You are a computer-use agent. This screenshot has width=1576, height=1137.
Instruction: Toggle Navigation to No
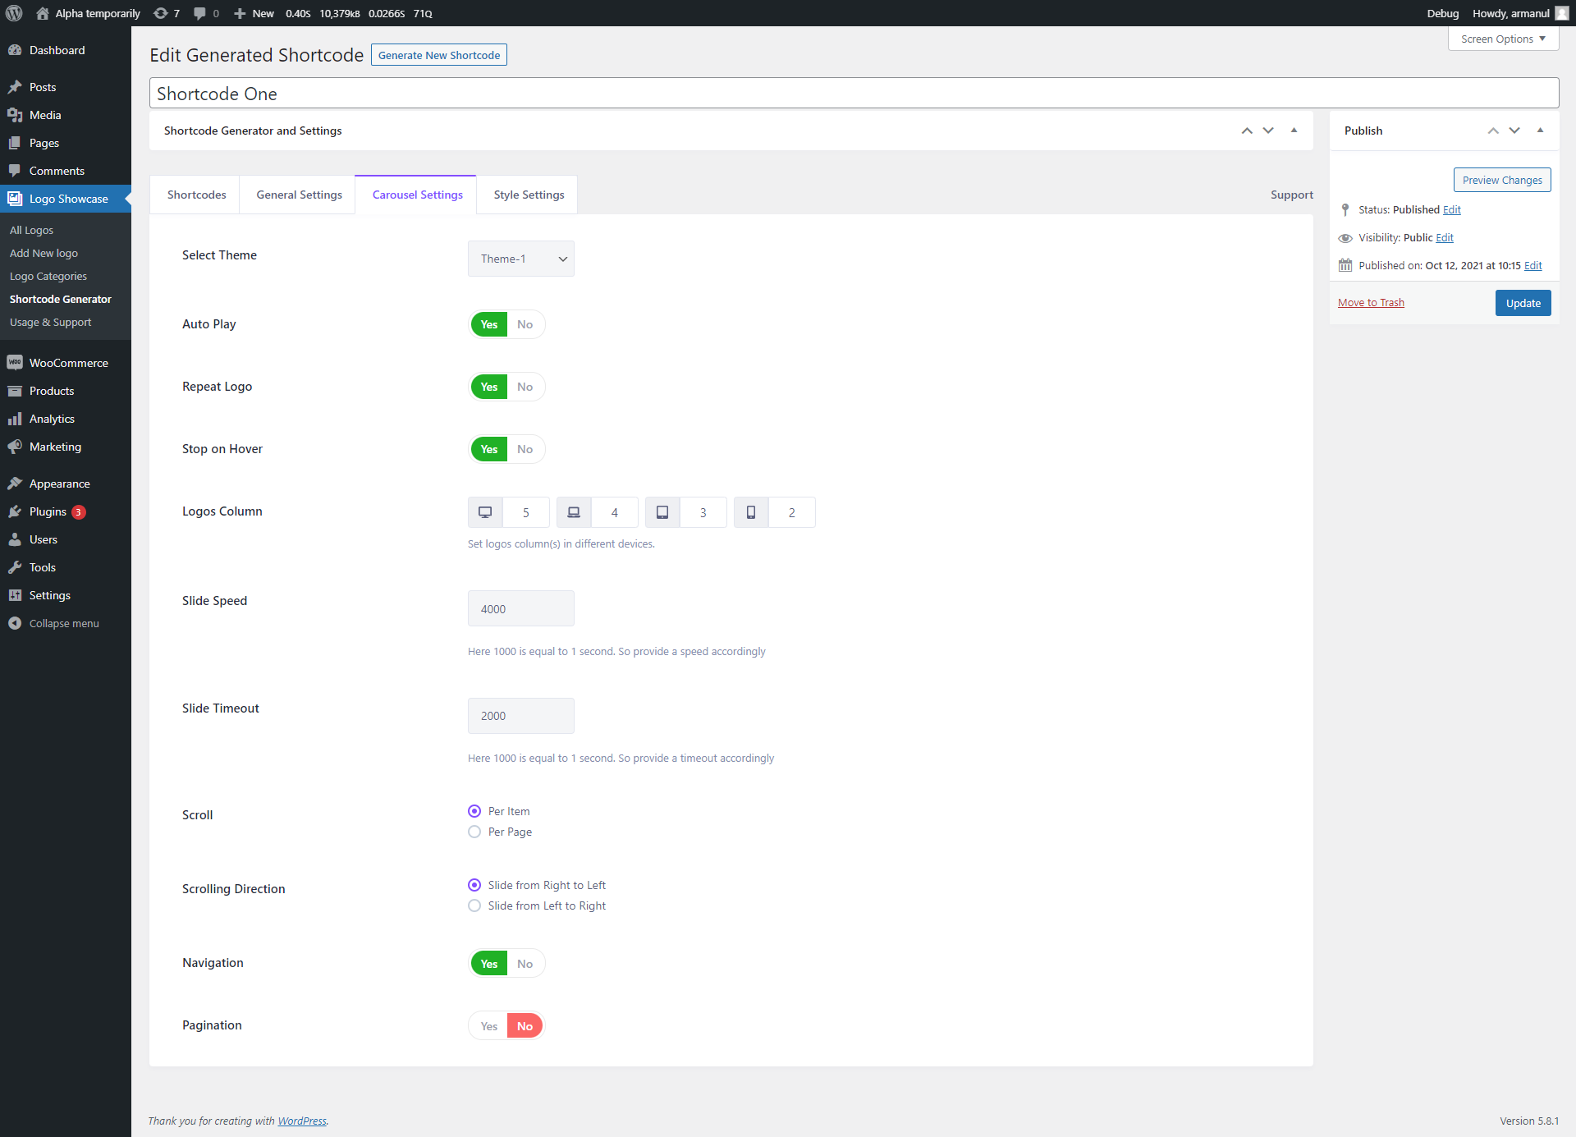click(524, 963)
